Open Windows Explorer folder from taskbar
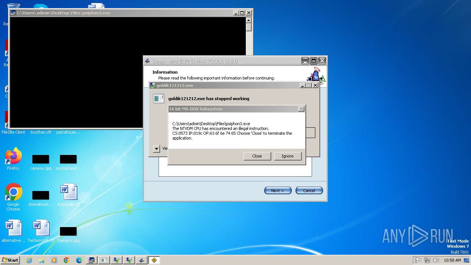Viewport: 471px width, 265px height. (42, 260)
